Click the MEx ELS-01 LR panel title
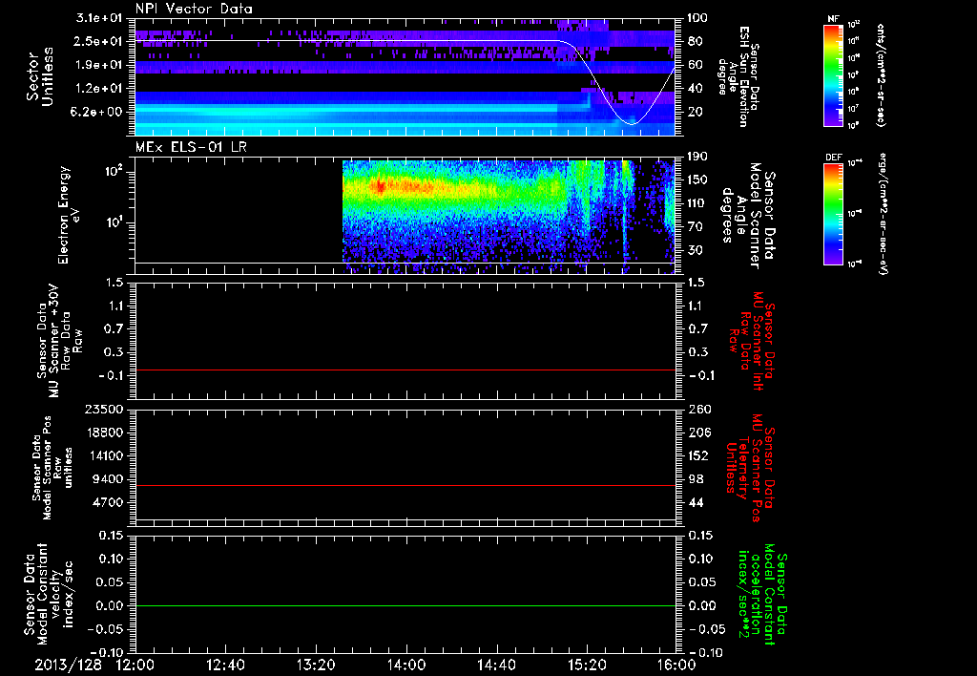Screen dimensions: 977x676 (191, 147)
